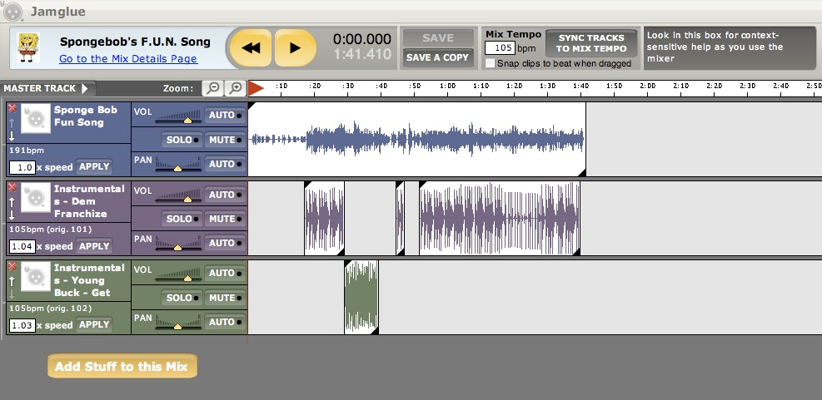Play the mix
The height and width of the screenshot is (400, 822).
[295, 48]
